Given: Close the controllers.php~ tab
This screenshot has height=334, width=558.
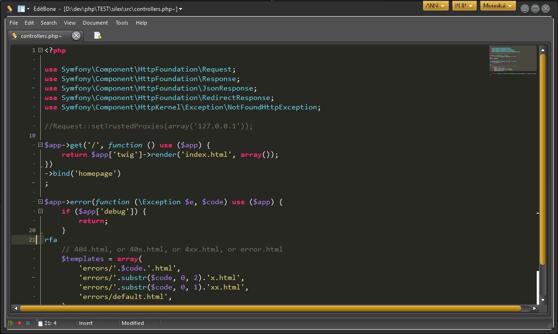Looking at the screenshot, I should (76, 36).
